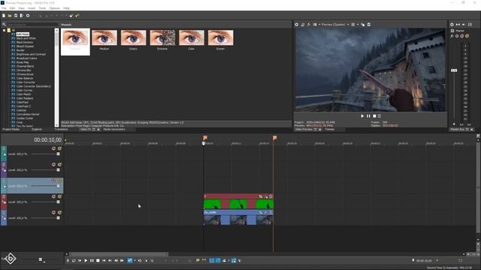Toggle Mute on the Master Bus

462,36
